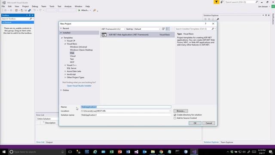275x155 pixels.
Task: Click the Cancel button
Action: (209, 123)
